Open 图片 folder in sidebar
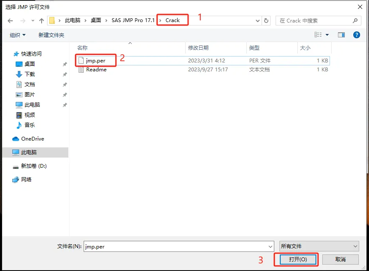The image size is (369, 271). [x=30, y=94]
